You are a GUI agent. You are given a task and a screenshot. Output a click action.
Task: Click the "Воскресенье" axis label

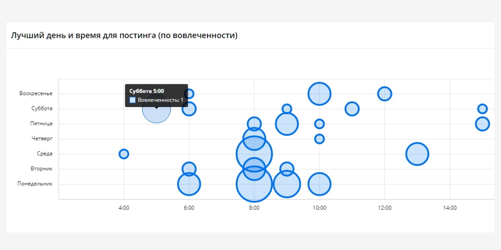pyautogui.click(x=36, y=93)
